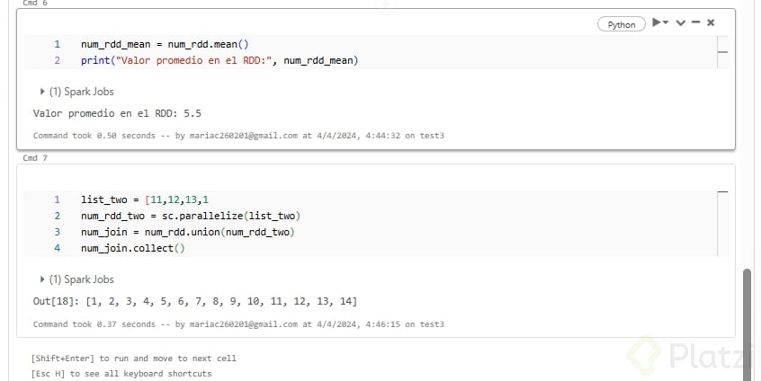This screenshot has width=761, height=381.
Task: Click the sc.parallelize code line
Action: [x=190, y=216]
